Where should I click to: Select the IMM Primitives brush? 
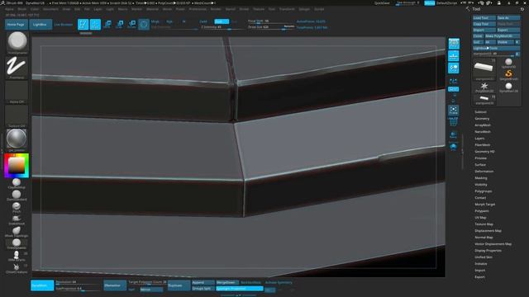pos(17,256)
